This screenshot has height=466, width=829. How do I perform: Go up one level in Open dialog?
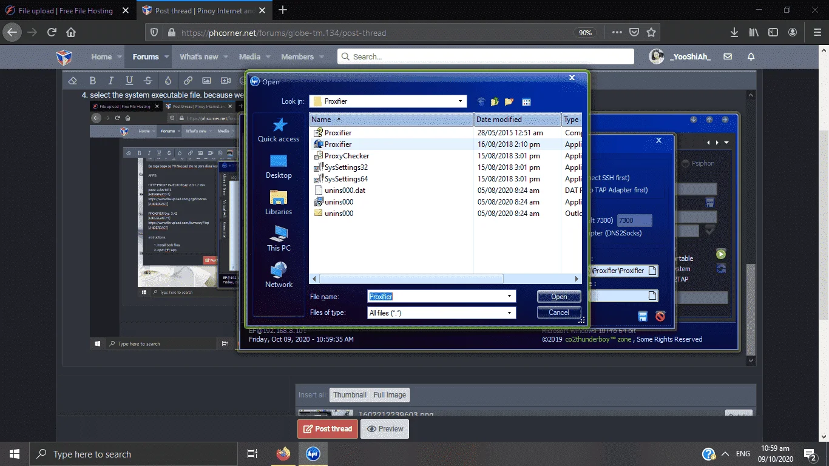point(495,101)
